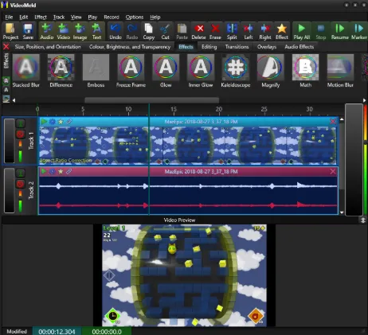The width and height of the screenshot is (368, 335).
Task: Click the tracks scroll down arrow
Action: pos(342,212)
